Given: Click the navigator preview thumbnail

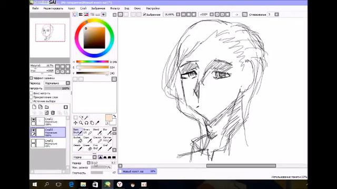Looking at the screenshot, I should (50, 33).
